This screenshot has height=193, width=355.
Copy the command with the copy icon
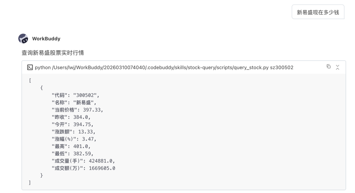tap(328, 66)
